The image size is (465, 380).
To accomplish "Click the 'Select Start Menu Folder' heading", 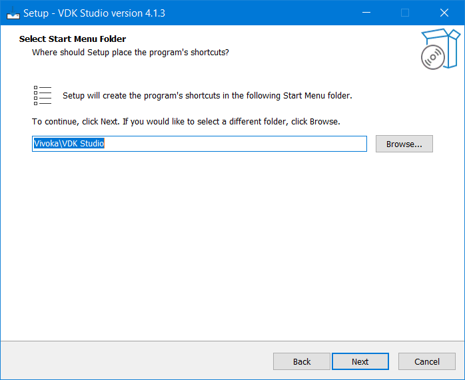I will click(x=73, y=39).
